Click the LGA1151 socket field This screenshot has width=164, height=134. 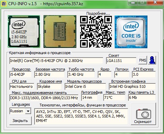pos(121,61)
